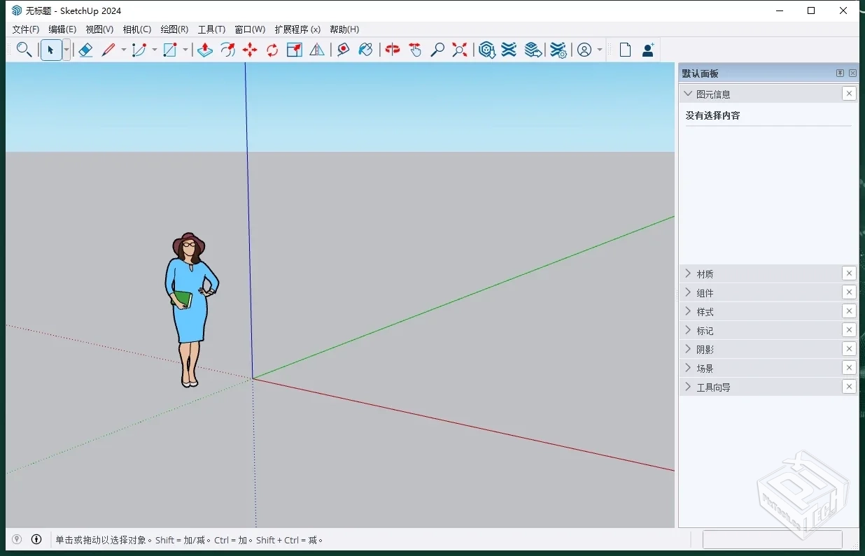The width and height of the screenshot is (865, 556).
Task: Collapse the 图元信息 panel
Action: pyautogui.click(x=687, y=93)
